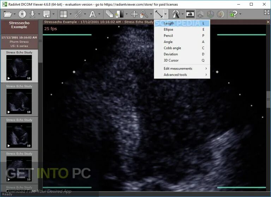The image size is (271, 197).
Task: Toggle full screen mode icon
Action: coord(267,12)
